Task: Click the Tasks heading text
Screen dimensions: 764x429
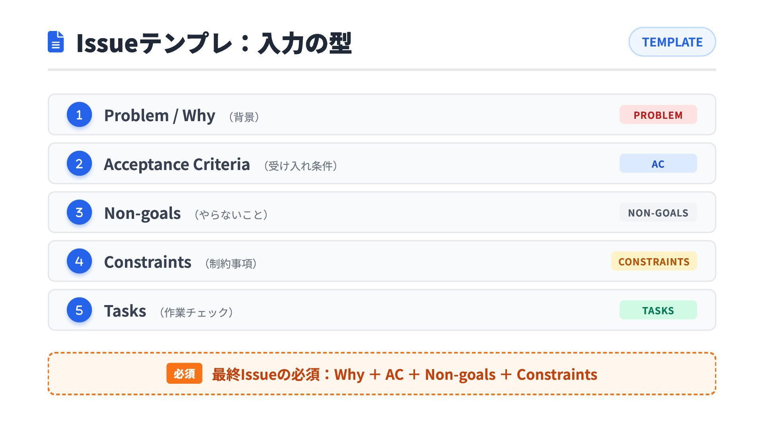Action: tap(125, 311)
